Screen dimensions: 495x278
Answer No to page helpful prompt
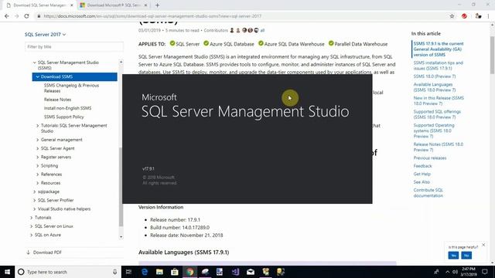(466, 256)
